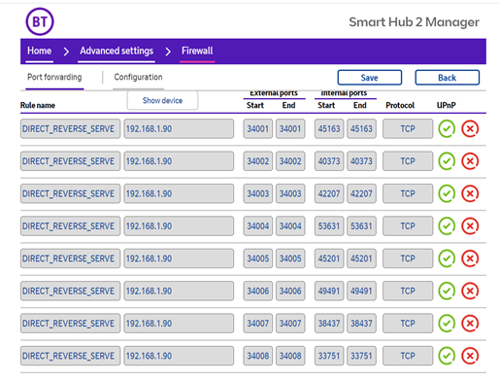
Task: Select the Firewall breadcrumb item
Action: point(197,51)
